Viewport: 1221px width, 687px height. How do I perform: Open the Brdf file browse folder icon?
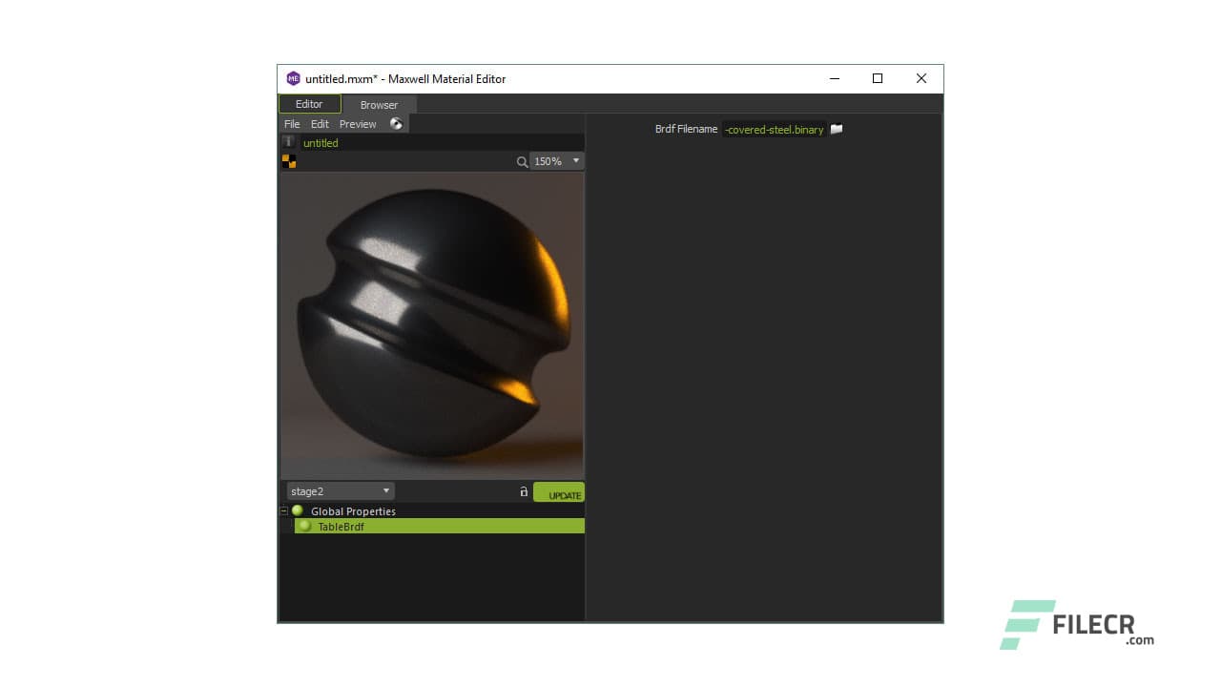pyautogui.click(x=837, y=129)
